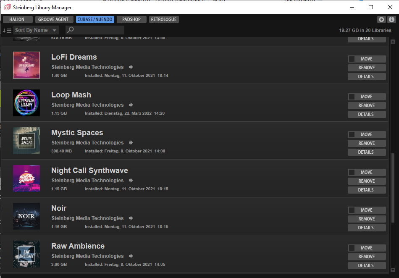Click the Raw Ambience cover thumbnail
The width and height of the screenshot is (399, 278).
tap(26, 254)
